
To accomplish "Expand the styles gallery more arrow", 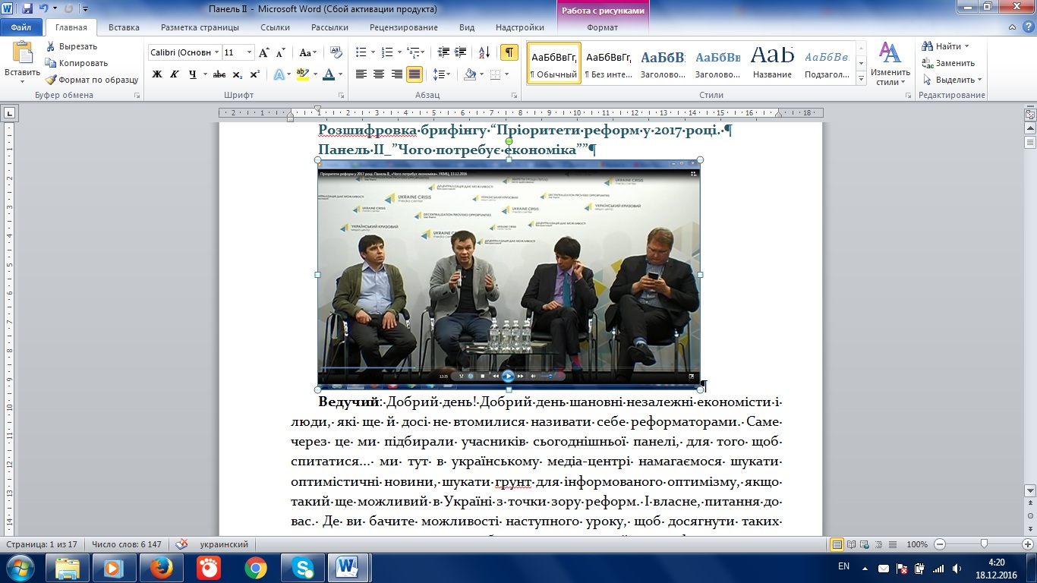I will click(x=862, y=79).
